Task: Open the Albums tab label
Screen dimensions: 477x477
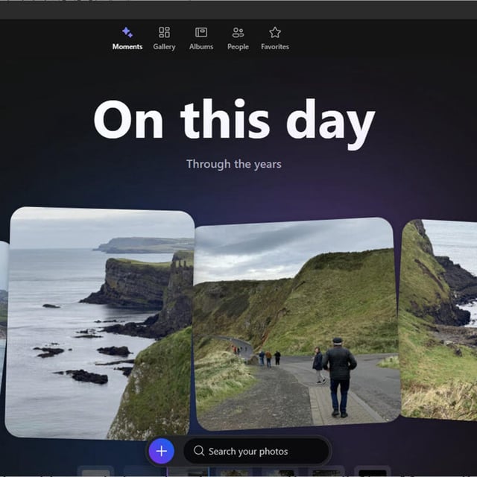Action: coord(201,47)
